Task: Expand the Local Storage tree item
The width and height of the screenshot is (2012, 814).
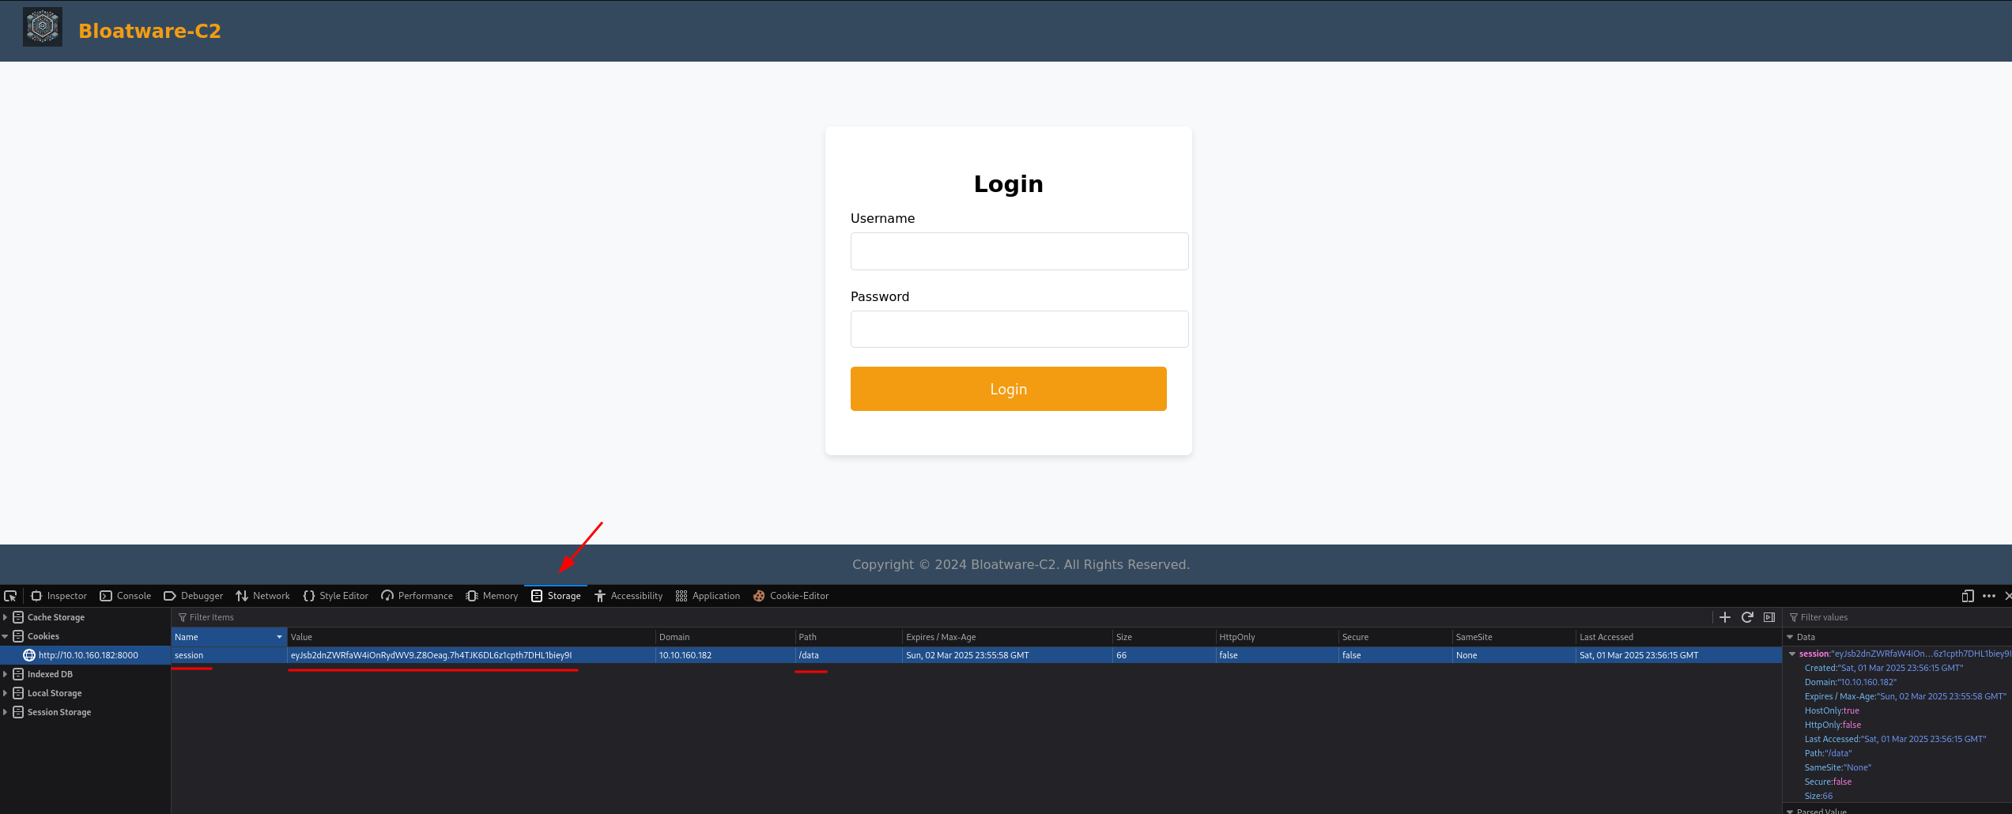Action: point(5,693)
